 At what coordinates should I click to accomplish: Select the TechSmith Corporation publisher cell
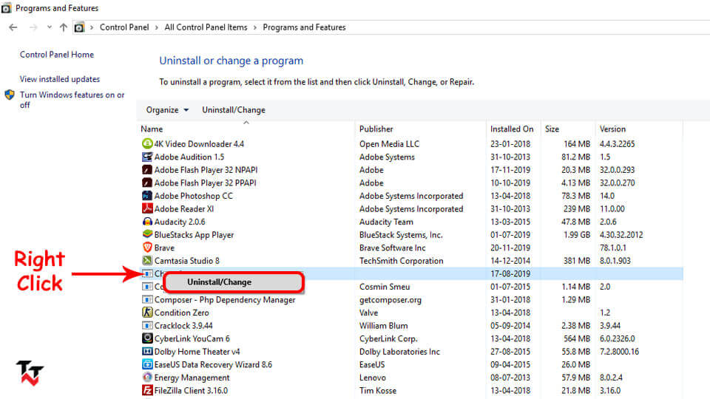[x=401, y=261]
